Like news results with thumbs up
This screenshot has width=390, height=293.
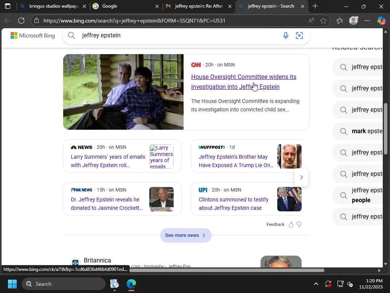[291, 224]
